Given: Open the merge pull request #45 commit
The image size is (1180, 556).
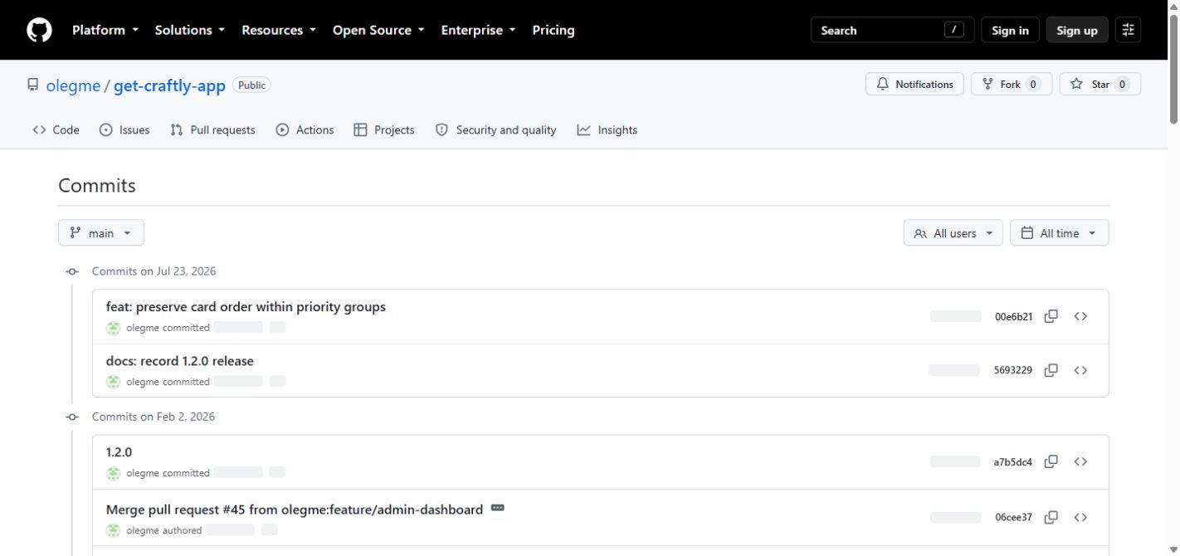Looking at the screenshot, I should pos(295,510).
